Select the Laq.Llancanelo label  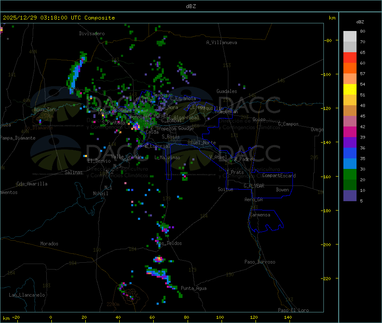pyautogui.click(x=27, y=295)
